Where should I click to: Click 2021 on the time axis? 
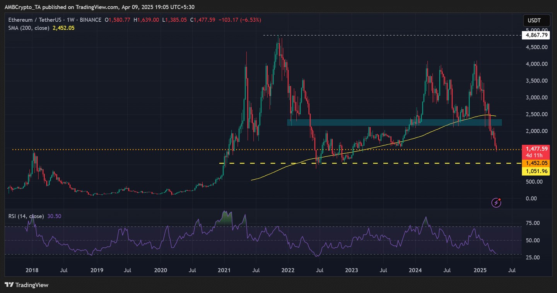click(224, 270)
